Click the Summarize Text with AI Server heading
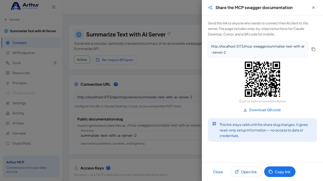The height and width of the screenshot is (181, 323). (x=126, y=34)
